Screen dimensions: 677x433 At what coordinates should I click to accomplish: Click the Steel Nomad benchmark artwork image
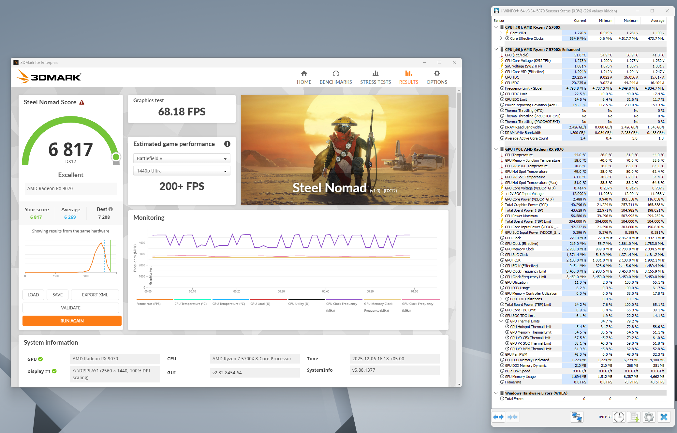(x=344, y=150)
